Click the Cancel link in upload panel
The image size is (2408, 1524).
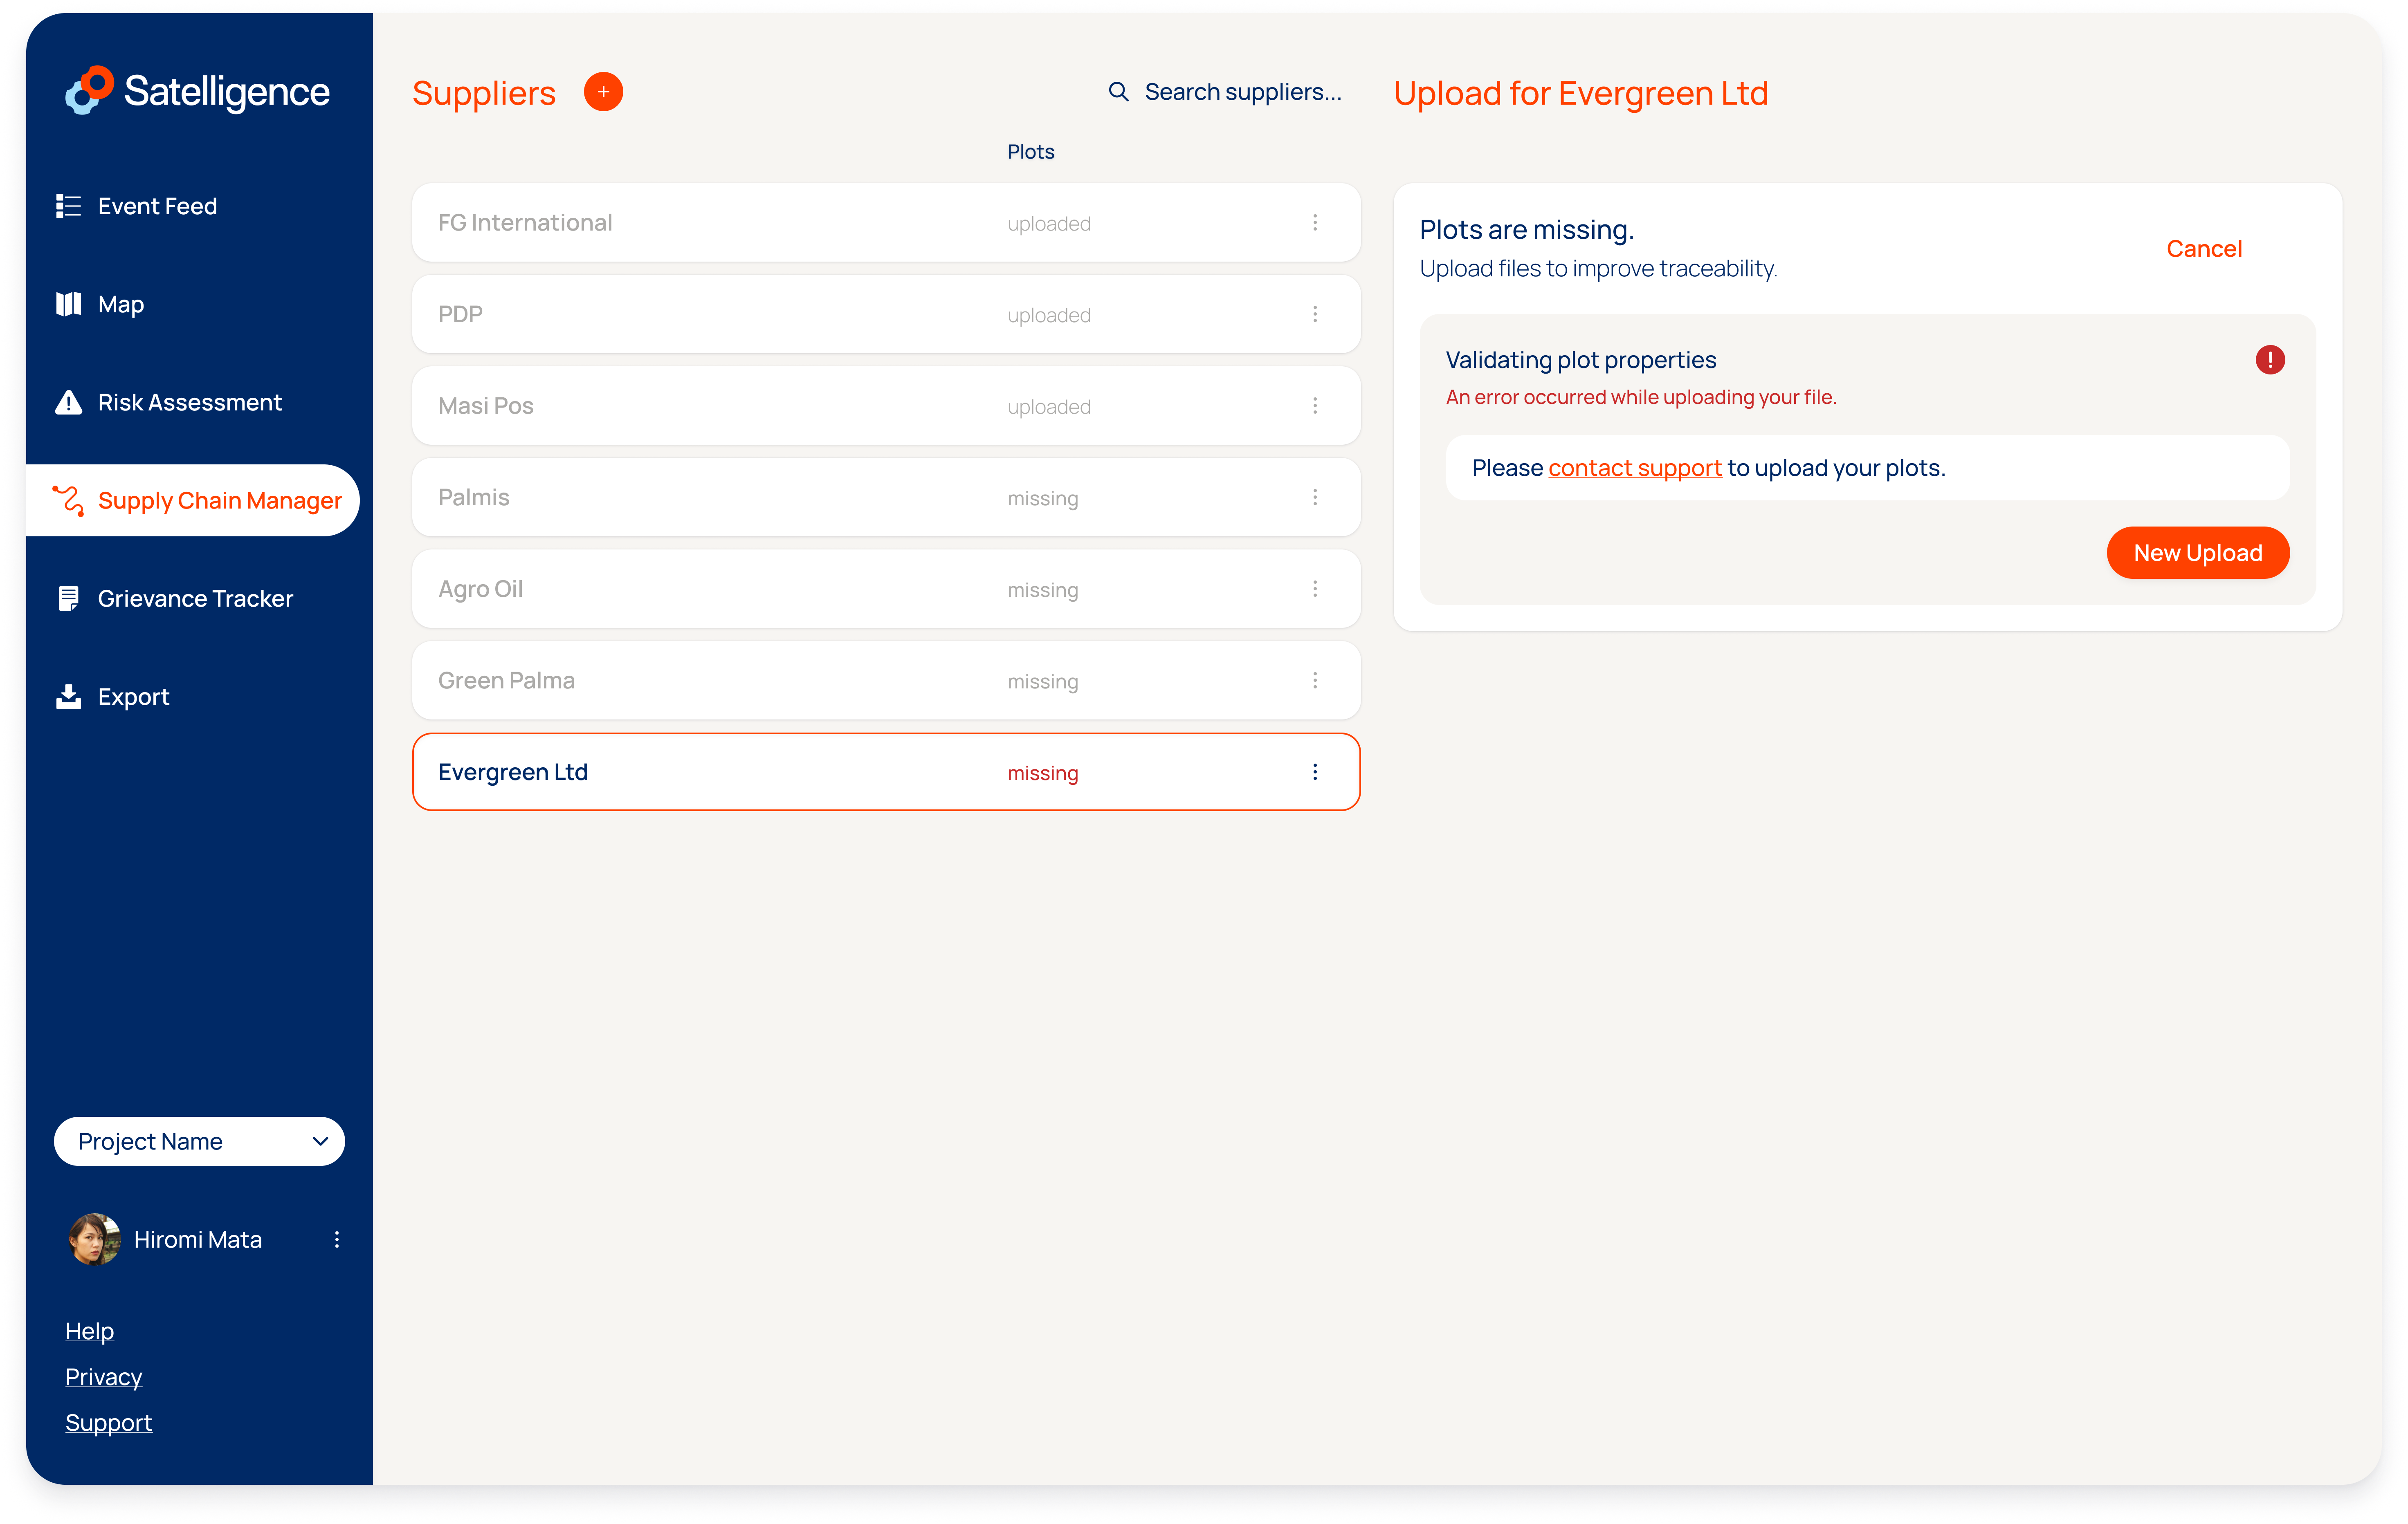click(2203, 249)
